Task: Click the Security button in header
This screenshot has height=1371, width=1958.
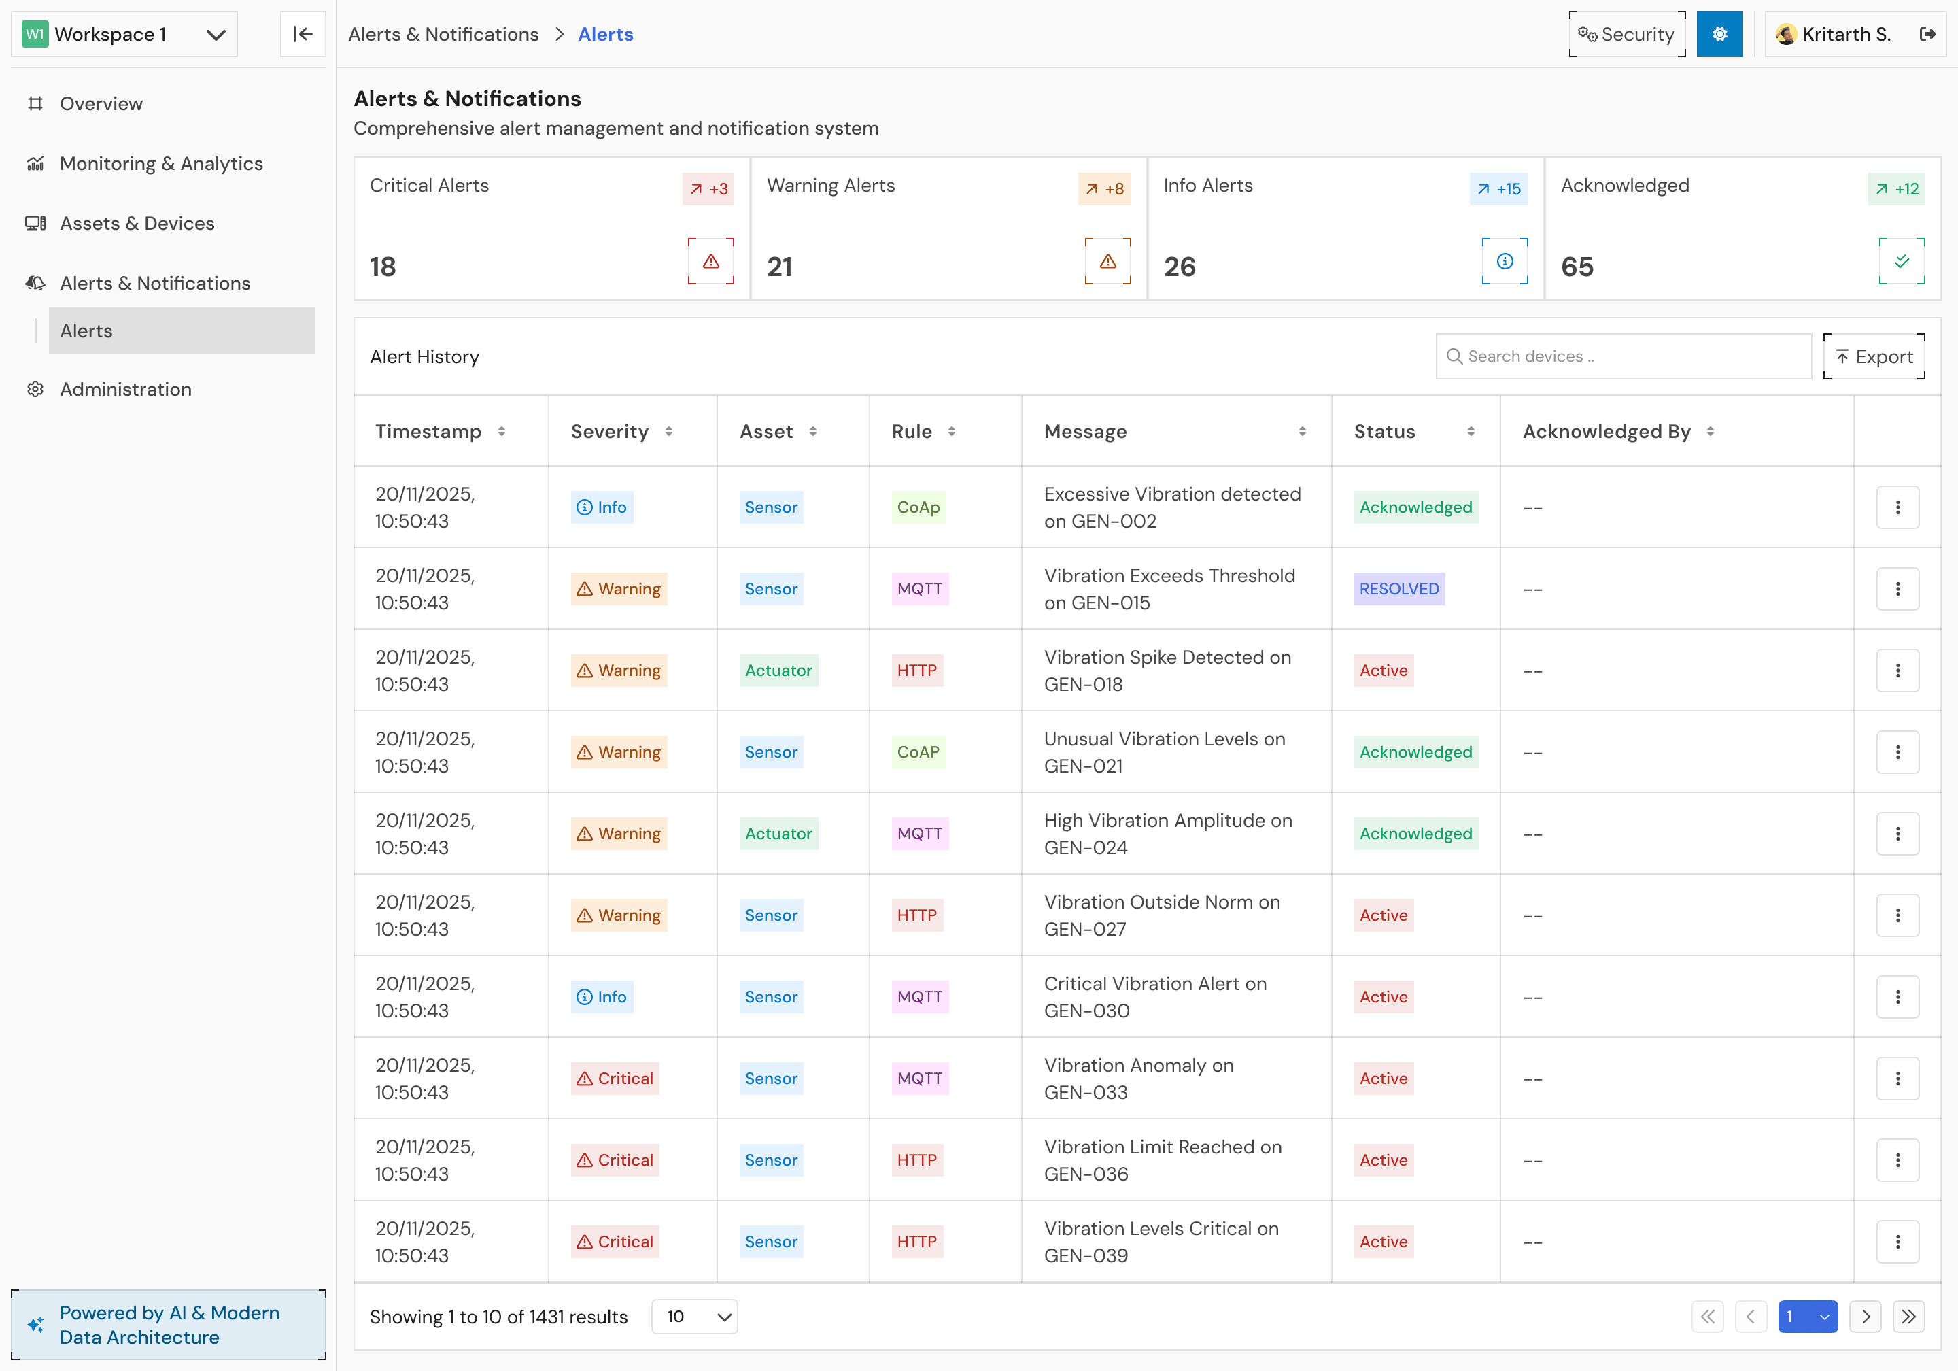Action: click(1626, 34)
